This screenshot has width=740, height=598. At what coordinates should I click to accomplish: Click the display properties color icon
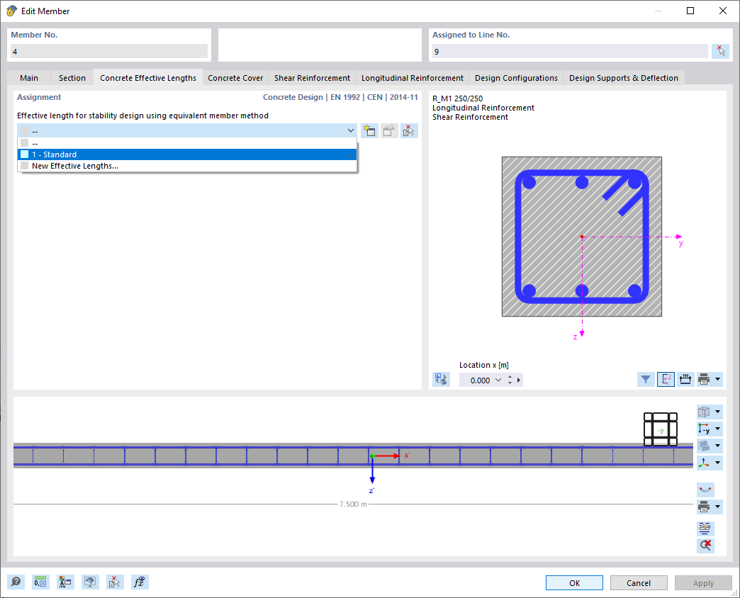65,582
